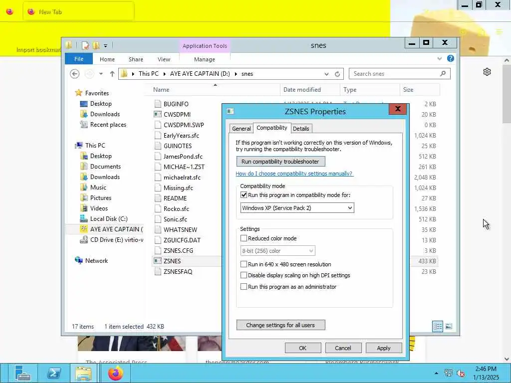The height and width of the screenshot is (383, 511).
Task: Click Cancel in ZSNES Properties
Action: 343,348
